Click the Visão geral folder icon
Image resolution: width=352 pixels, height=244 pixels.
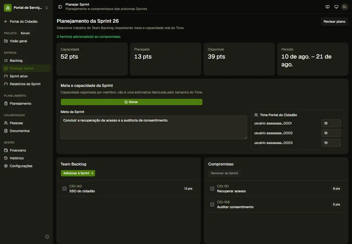pyautogui.click(x=6, y=41)
